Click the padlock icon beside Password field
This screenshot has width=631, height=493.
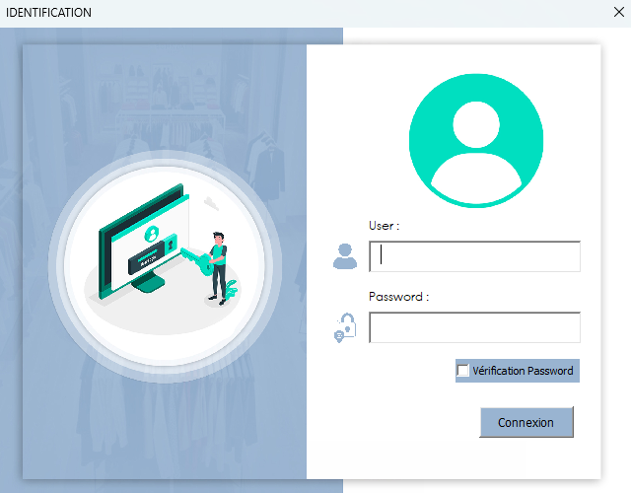point(345,327)
